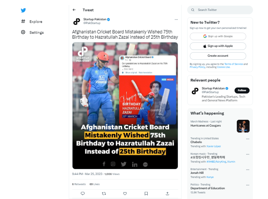Go back using the arrow icon
This screenshot has width=268, height=199.
coord(74,10)
